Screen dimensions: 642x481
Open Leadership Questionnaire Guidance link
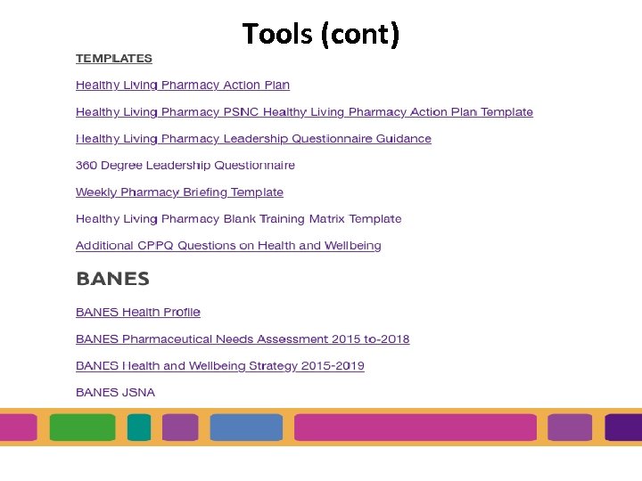[x=253, y=139]
